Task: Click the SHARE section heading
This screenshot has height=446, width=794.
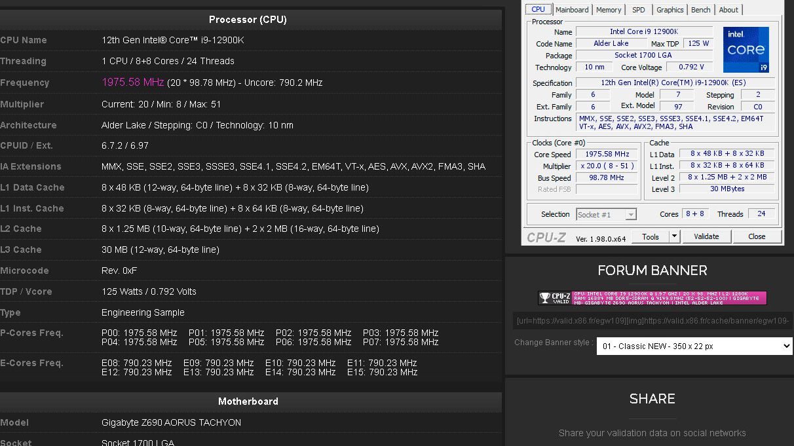Action: click(652, 399)
